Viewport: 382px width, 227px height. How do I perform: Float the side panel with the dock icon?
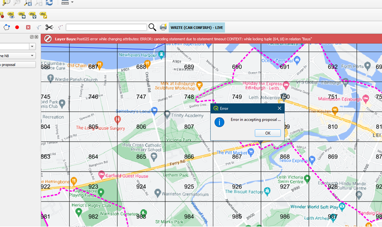[x=32, y=37]
